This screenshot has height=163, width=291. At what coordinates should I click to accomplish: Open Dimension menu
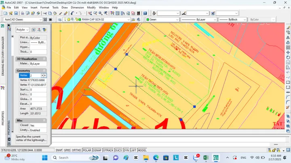tap(77, 8)
